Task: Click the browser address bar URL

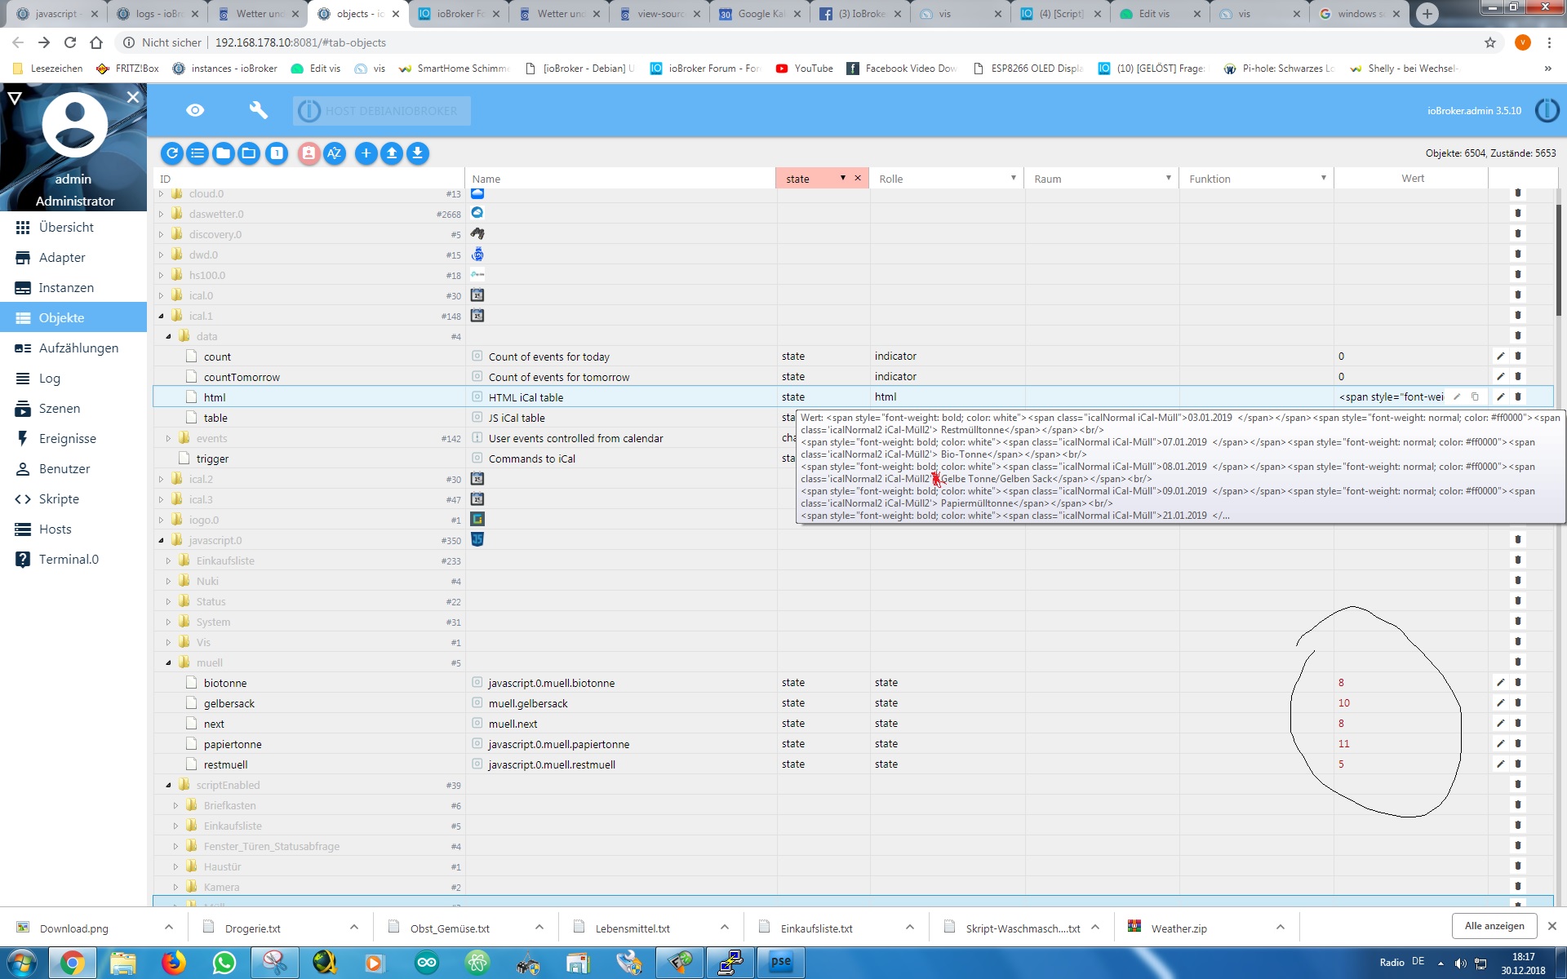Action: pyautogui.click(x=300, y=42)
